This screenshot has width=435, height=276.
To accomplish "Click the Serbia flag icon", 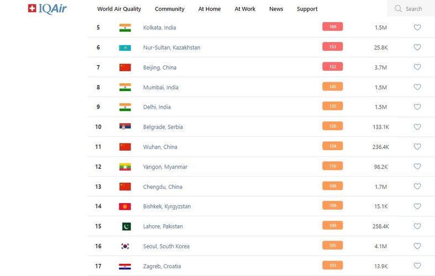I will [x=125, y=127].
